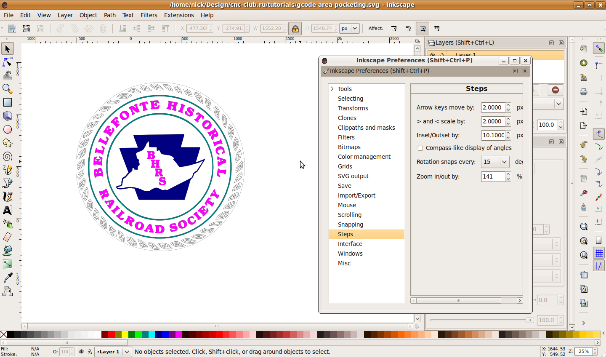
Task: Click the Undo arrow icon
Action: pyautogui.click(x=584, y=145)
